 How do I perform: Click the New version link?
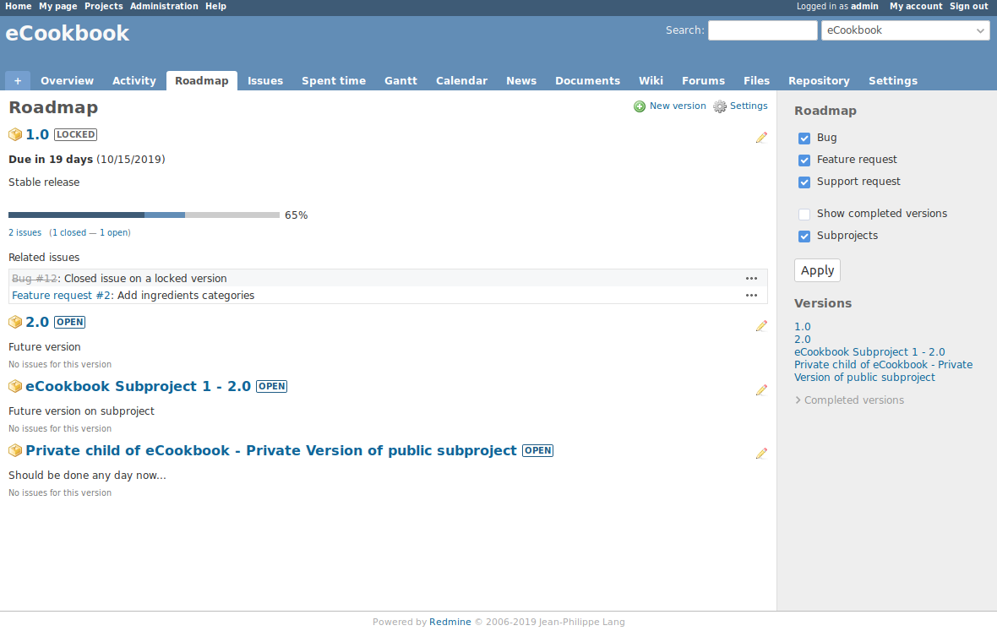point(678,106)
